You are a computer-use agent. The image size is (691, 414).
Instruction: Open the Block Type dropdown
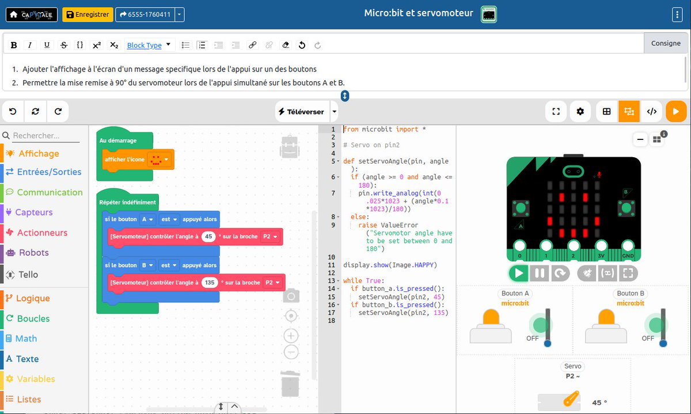coord(149,45)
